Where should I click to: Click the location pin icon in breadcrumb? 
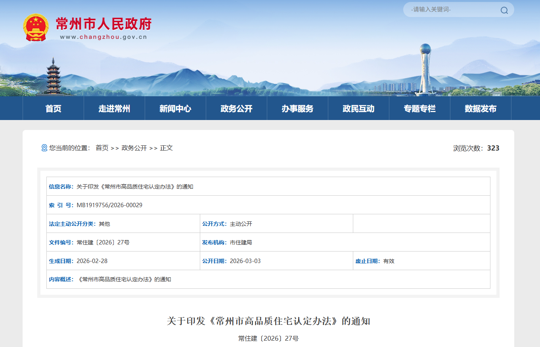(44, 148)
